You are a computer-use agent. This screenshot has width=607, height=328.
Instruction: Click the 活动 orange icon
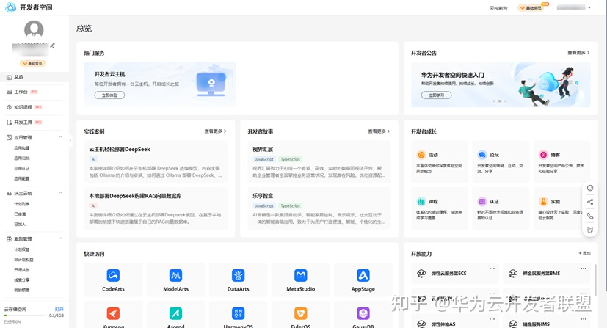point(421,155)
